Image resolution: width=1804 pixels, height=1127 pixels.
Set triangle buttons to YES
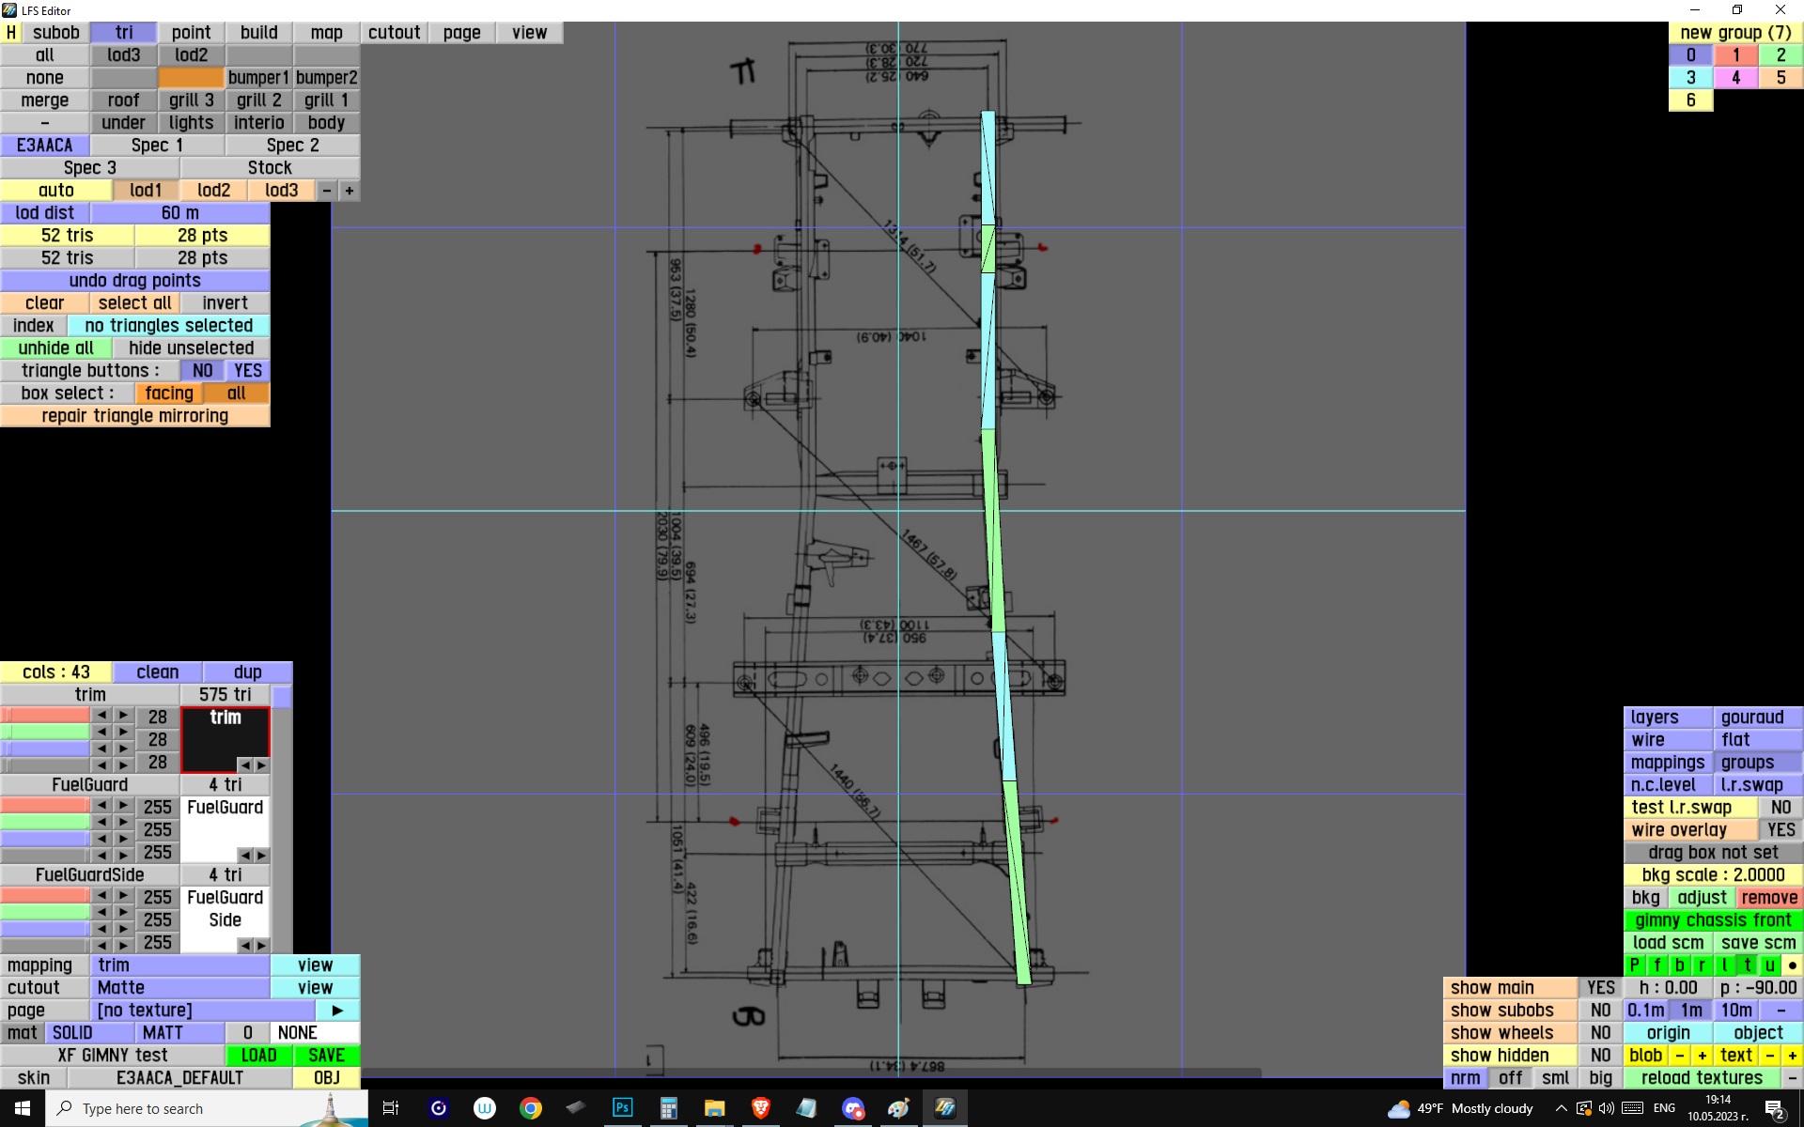tap(248, 371)
